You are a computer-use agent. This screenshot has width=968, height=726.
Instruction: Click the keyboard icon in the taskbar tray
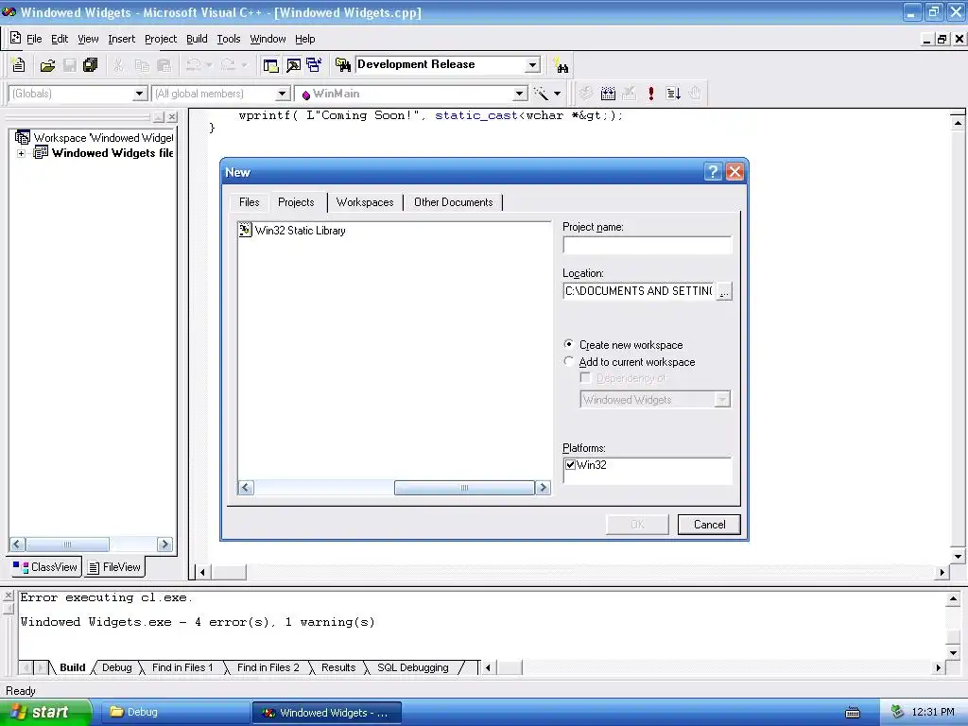[x=853, y=713]
